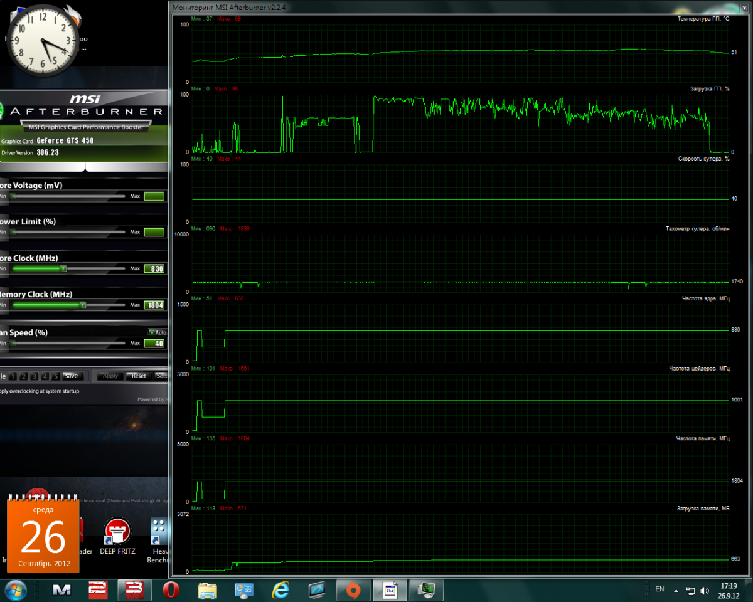Click the EN language indicator

pyautogui.click(x=660, y=589)
